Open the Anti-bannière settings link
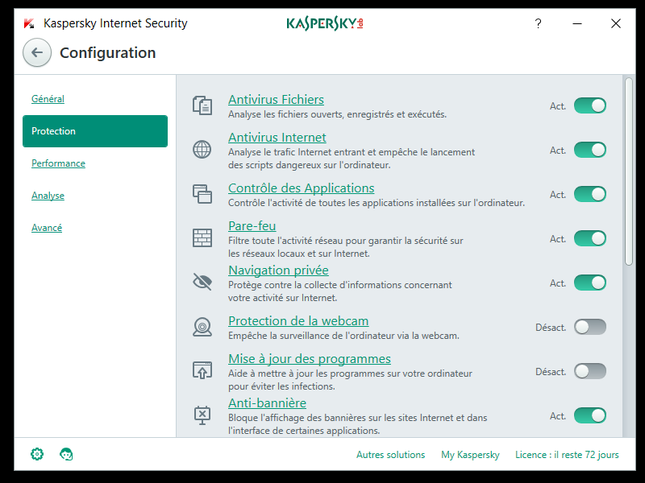 coord(268,403)
